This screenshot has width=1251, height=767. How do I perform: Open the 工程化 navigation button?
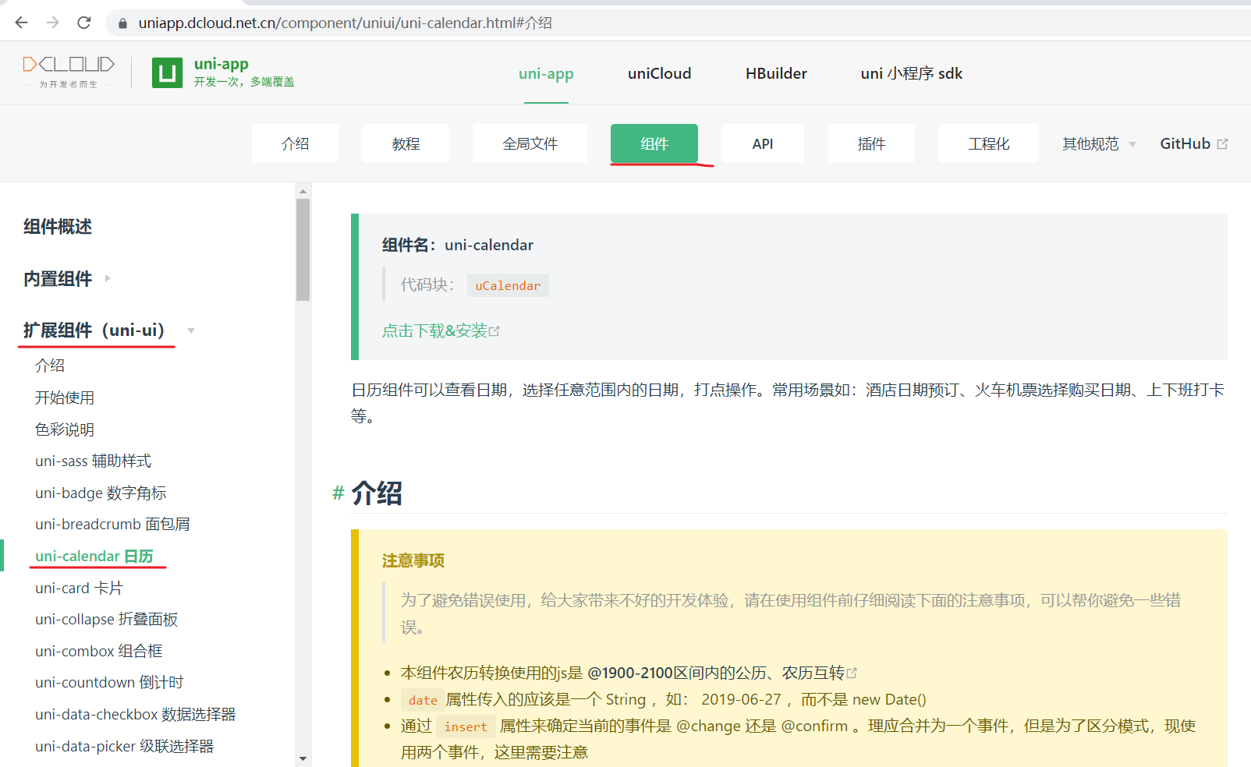988,143
